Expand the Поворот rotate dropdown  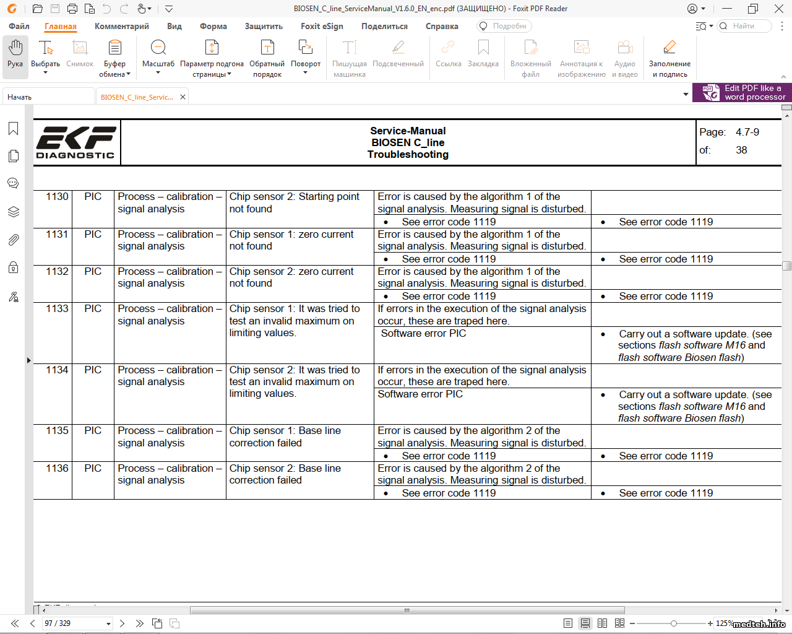coord(306,73)
